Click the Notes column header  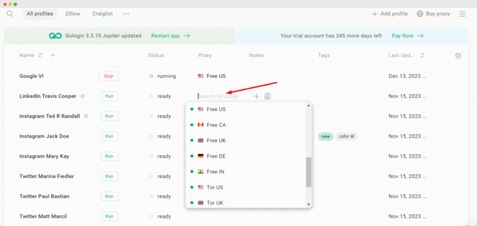coord(257,56)
